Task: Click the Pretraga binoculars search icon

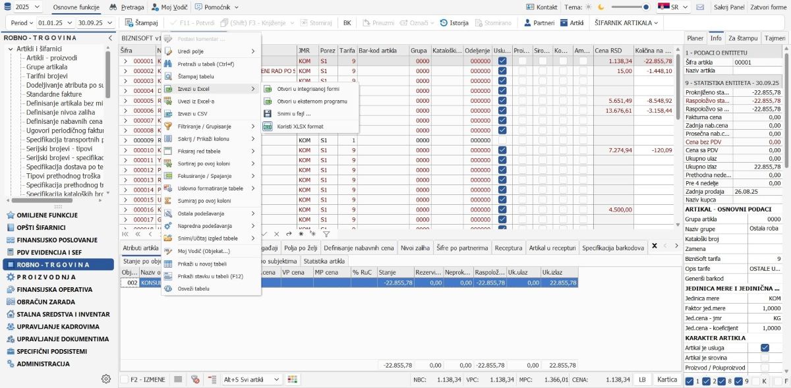Action: point(113,7)
